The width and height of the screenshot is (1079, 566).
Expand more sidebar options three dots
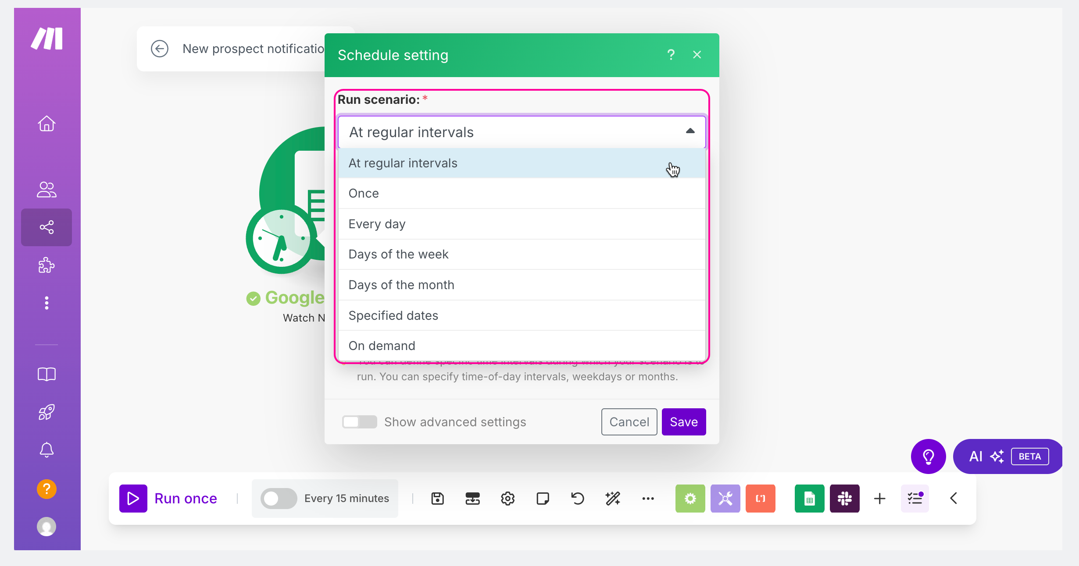46,303
